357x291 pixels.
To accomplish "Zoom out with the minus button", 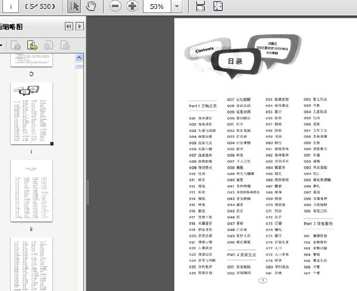I will click(115, 6).
